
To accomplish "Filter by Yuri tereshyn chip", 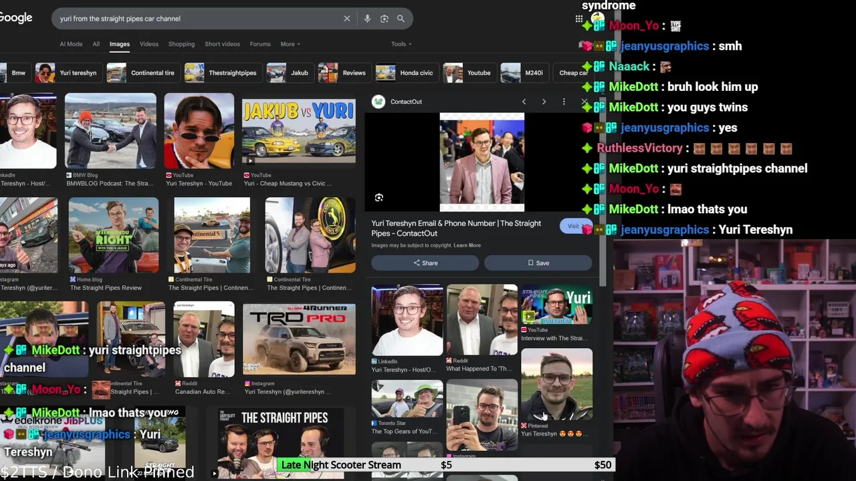I will (68, 73).
